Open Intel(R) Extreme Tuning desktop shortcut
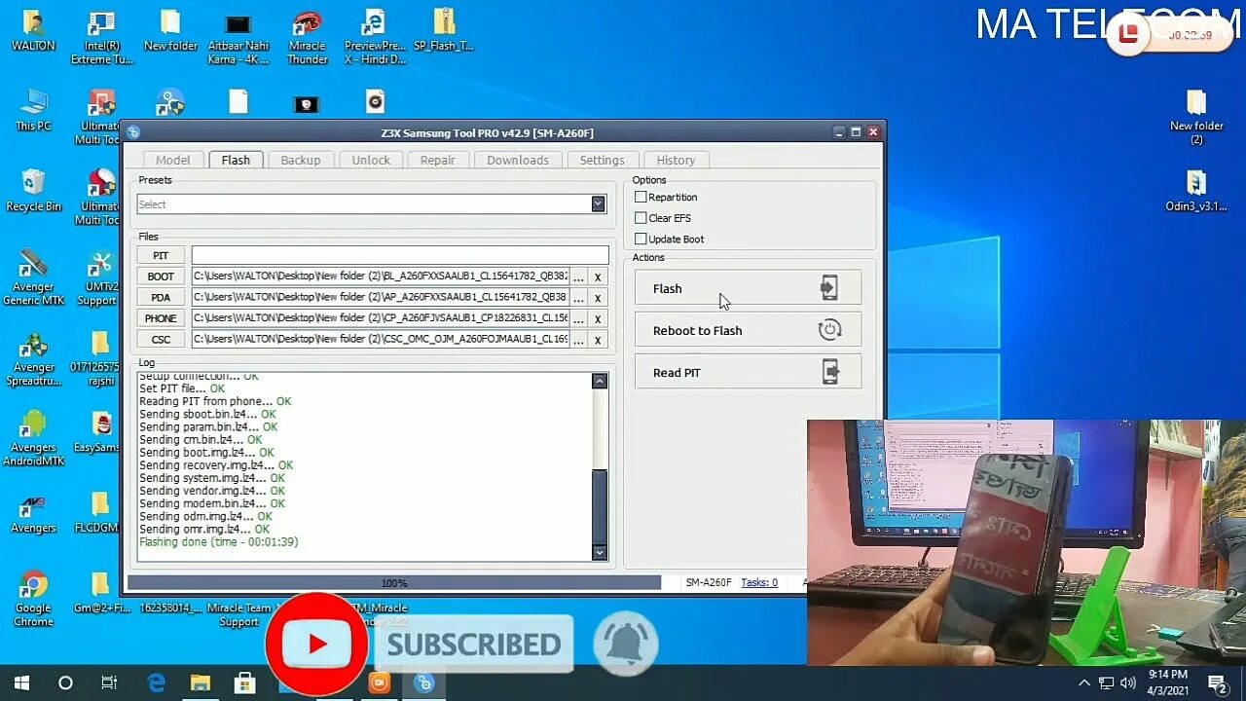Image resolution: width=1246 pixels, height=701 pixels. (x=101, y=38)
